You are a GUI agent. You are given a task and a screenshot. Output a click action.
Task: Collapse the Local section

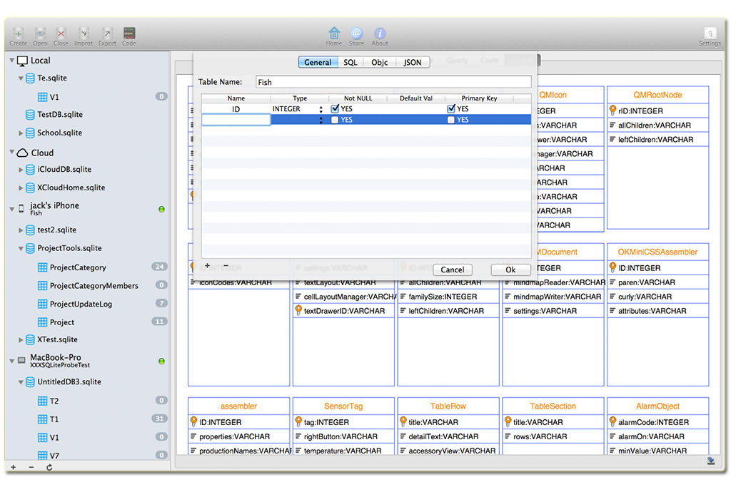pyautogui.click(x=12, y=61)
